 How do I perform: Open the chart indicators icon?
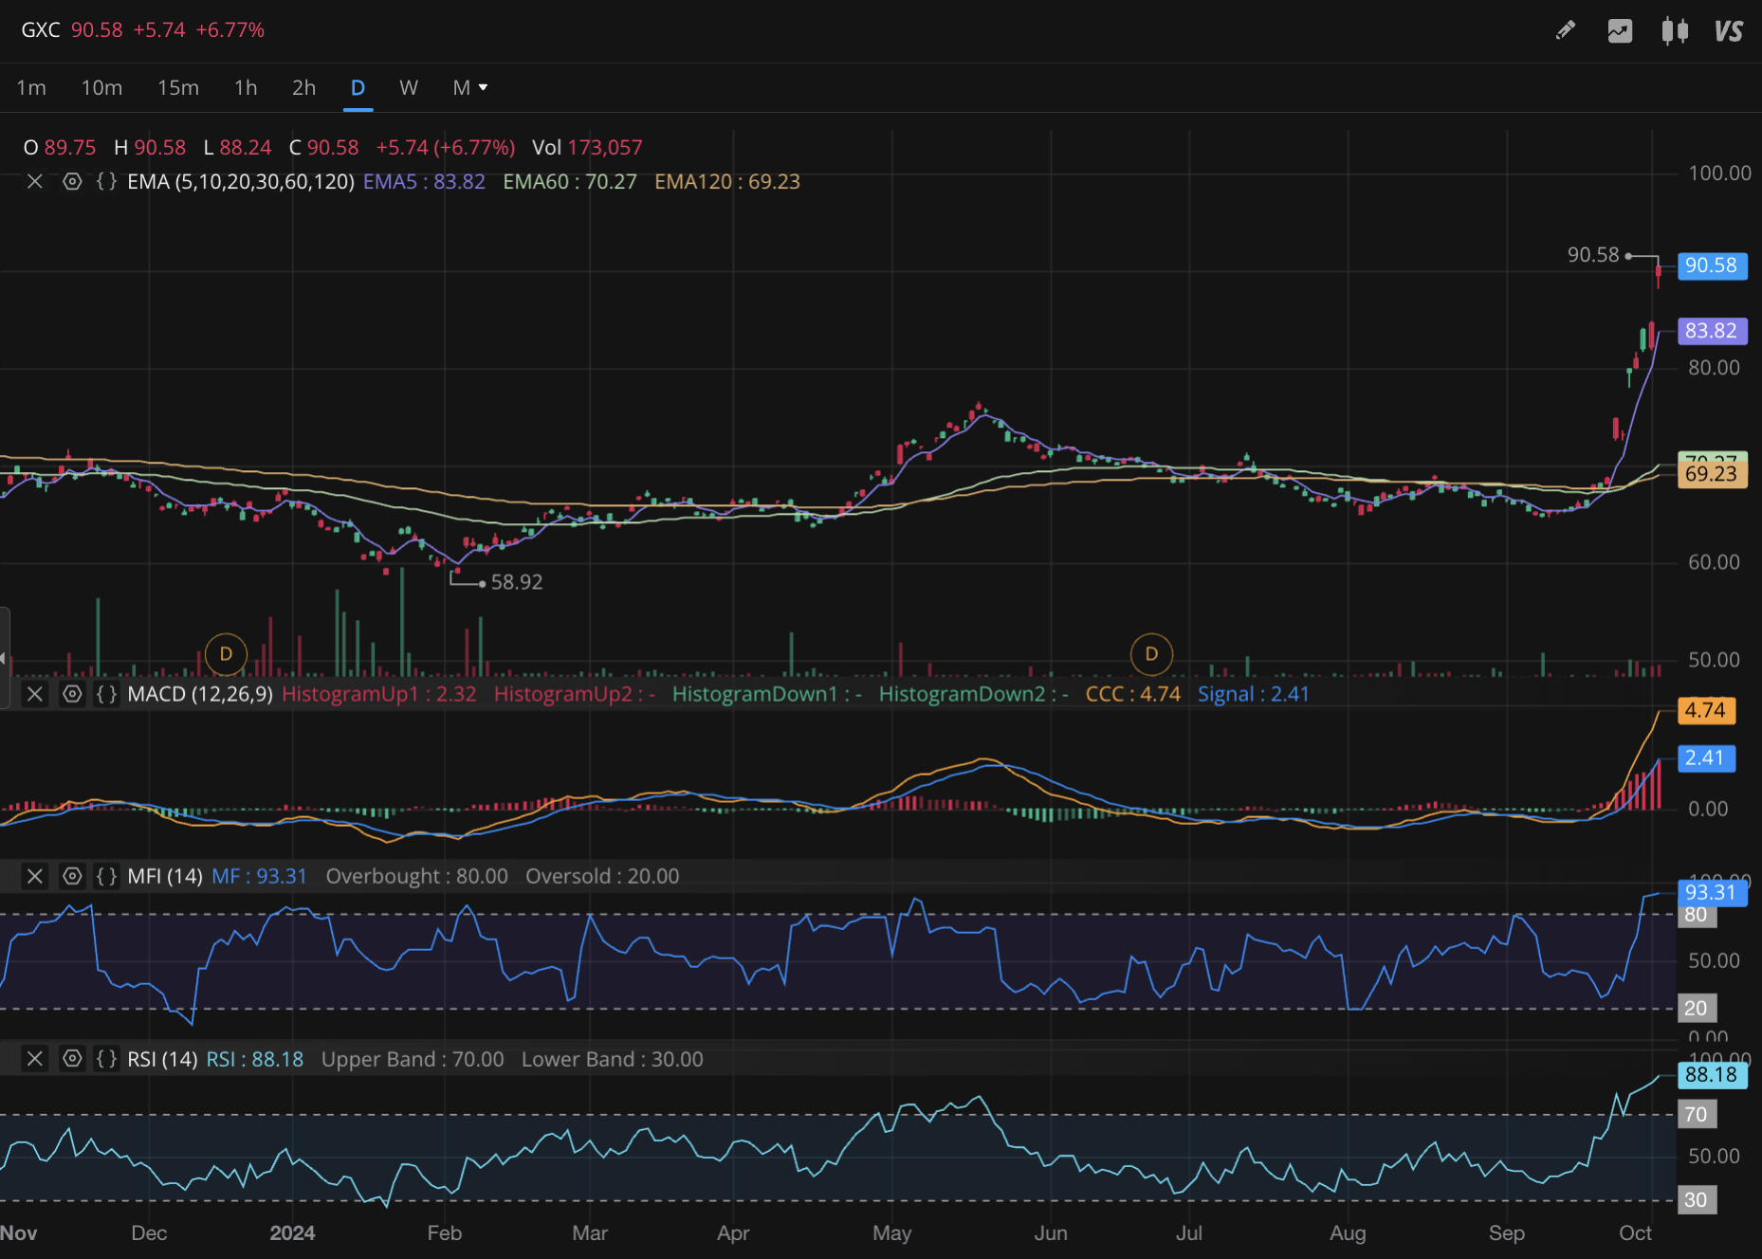click(1620, 30)
